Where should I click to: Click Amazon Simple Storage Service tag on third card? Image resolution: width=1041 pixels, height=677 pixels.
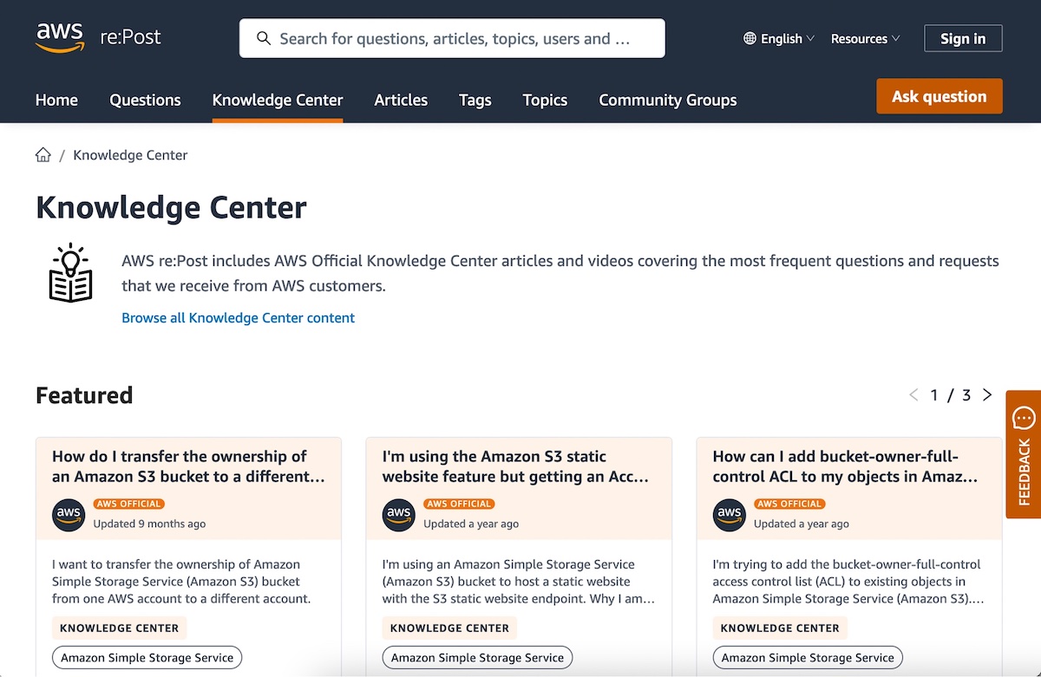808,657
